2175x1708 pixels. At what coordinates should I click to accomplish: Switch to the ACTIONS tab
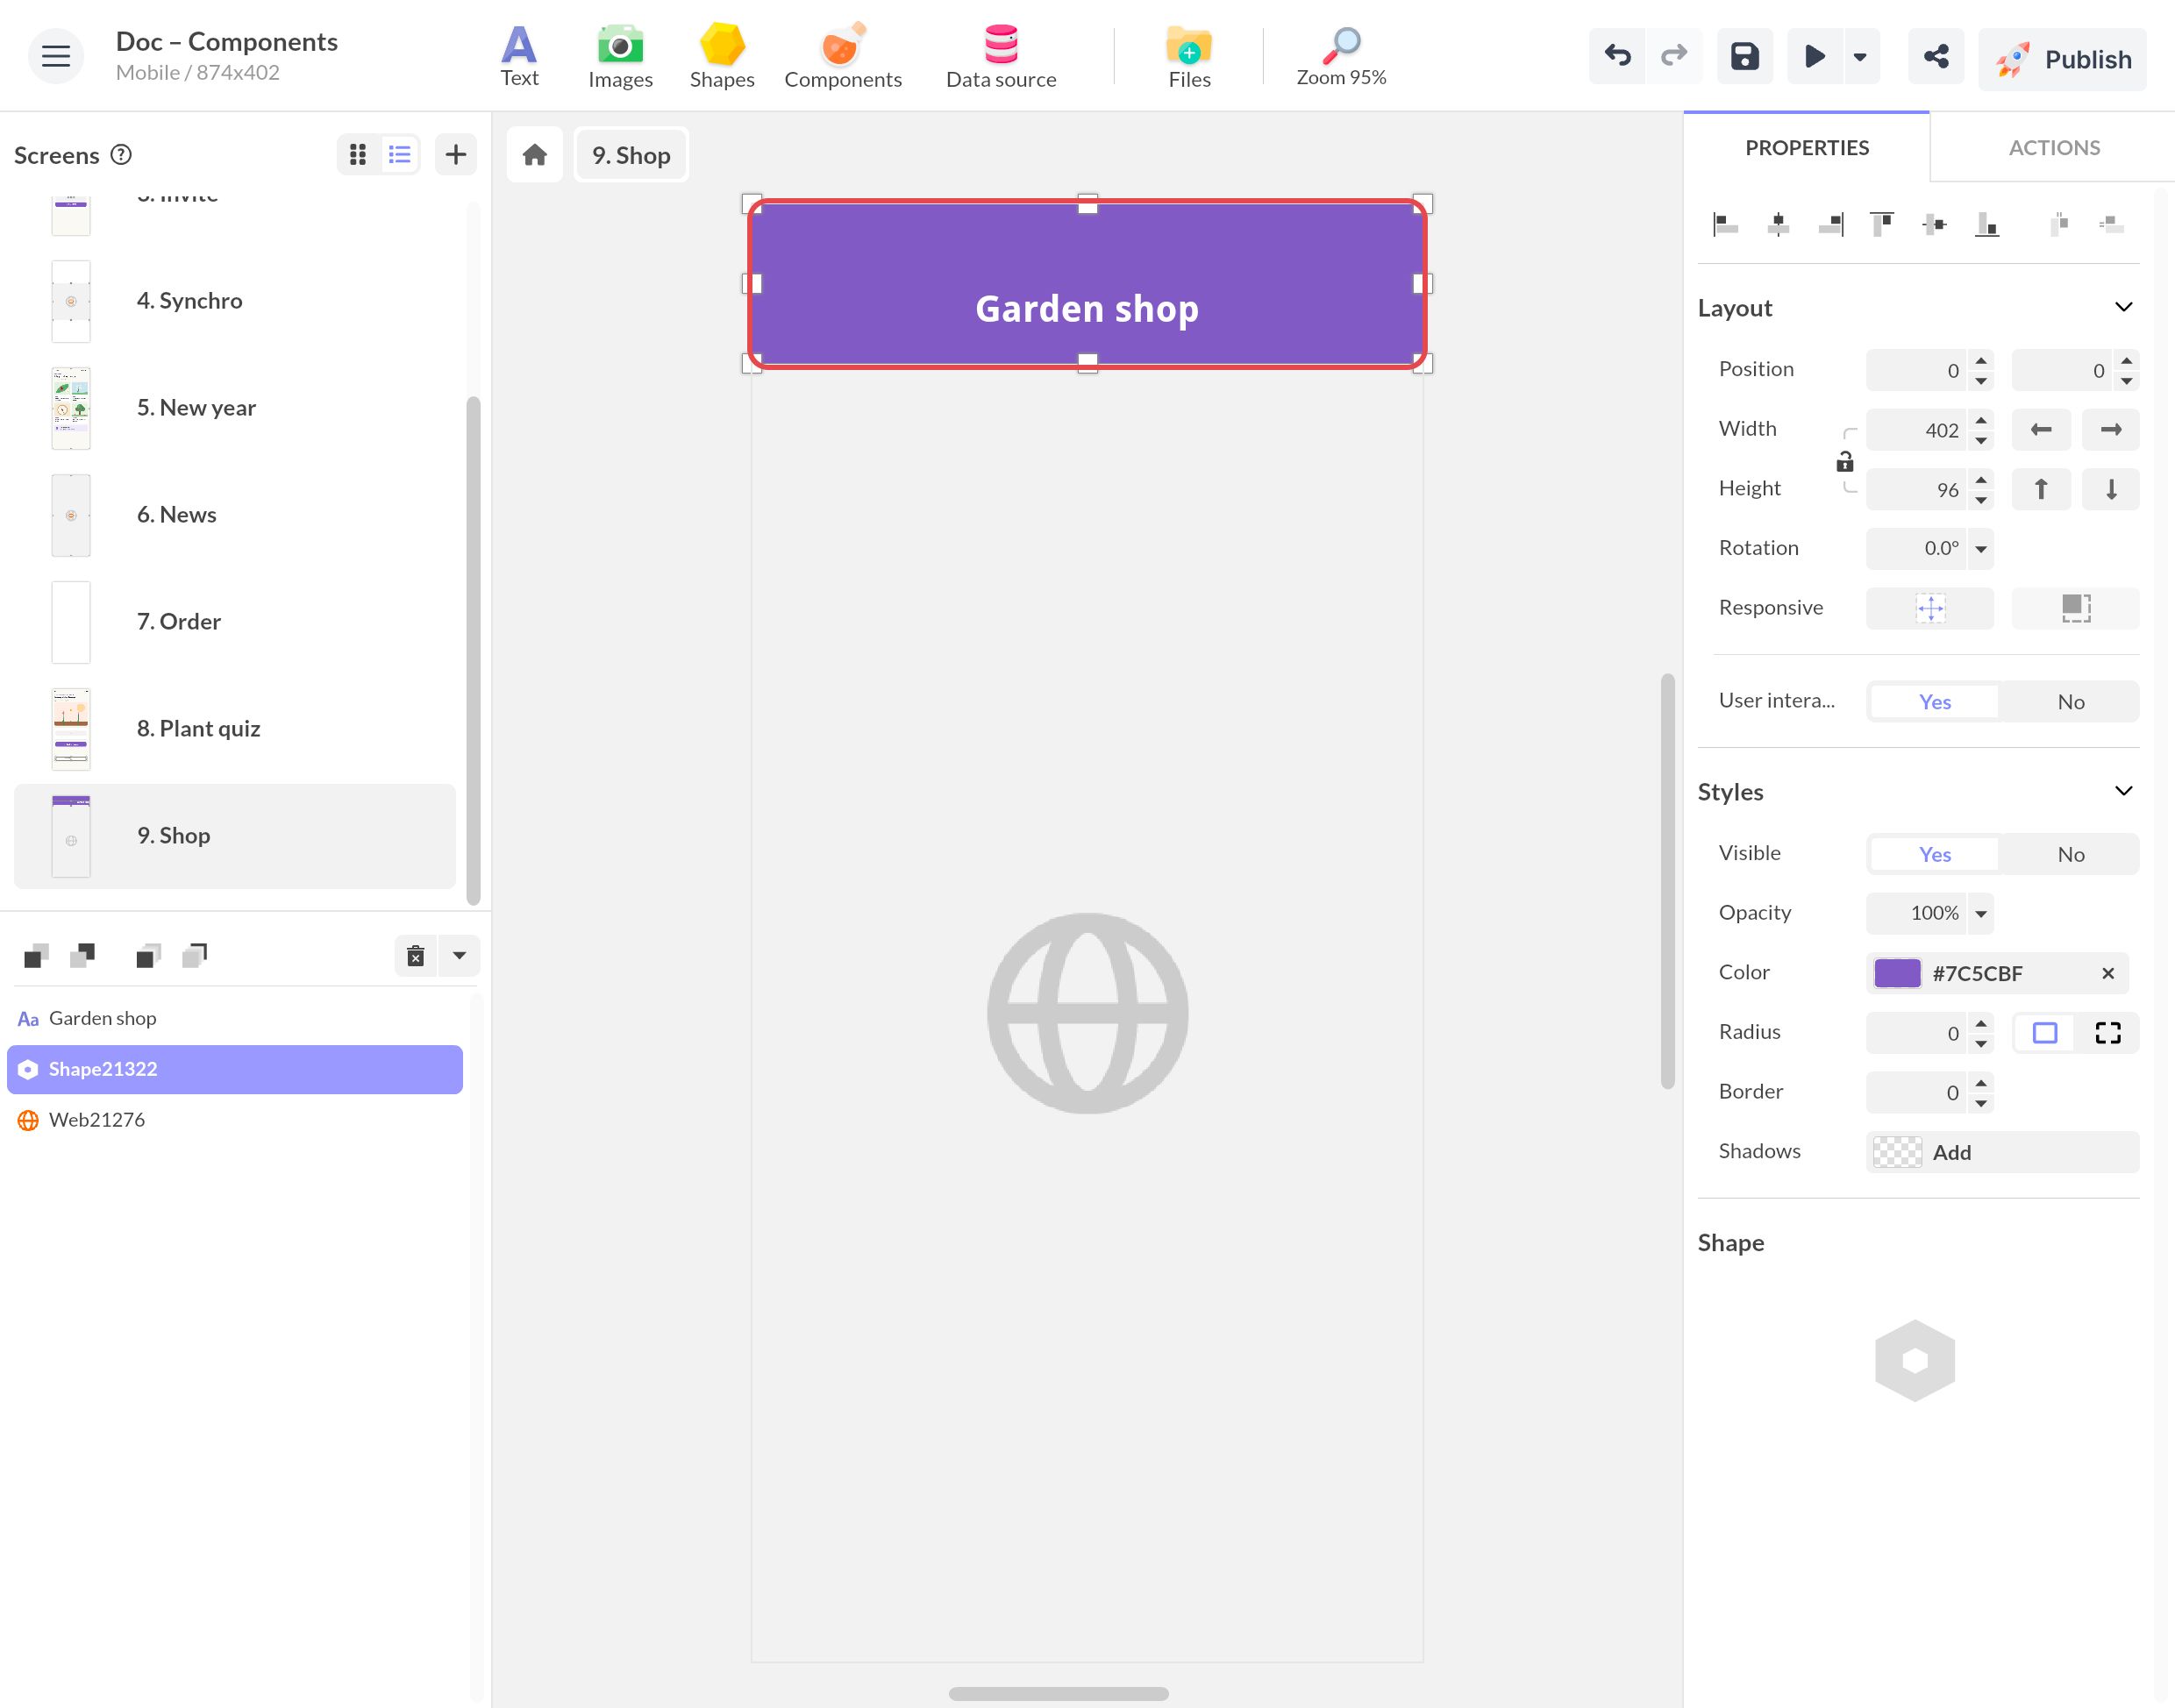(2054, 148)
